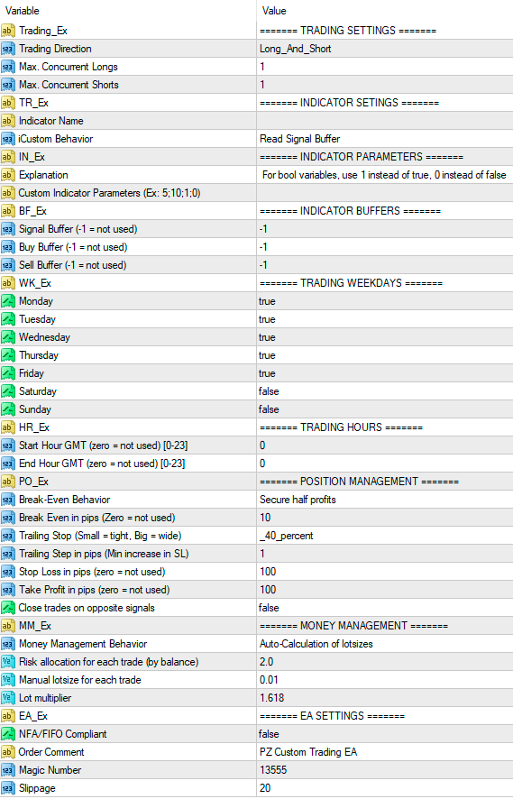Click the integer icon next to Trading Direction
Image resolution: width=513 pixels, height=799 pixels.
pos(7,49)
